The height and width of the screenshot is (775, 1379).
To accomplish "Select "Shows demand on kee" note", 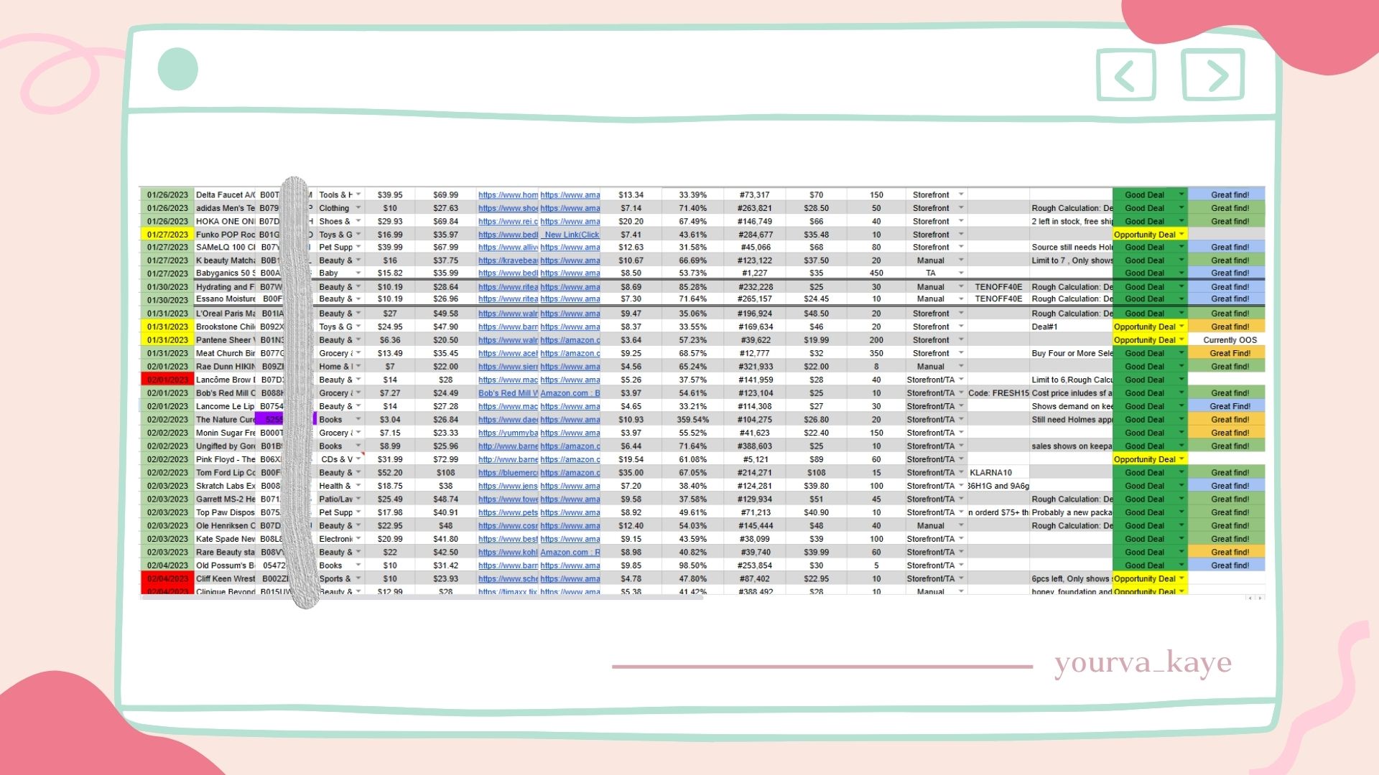I will (1071, 406).
